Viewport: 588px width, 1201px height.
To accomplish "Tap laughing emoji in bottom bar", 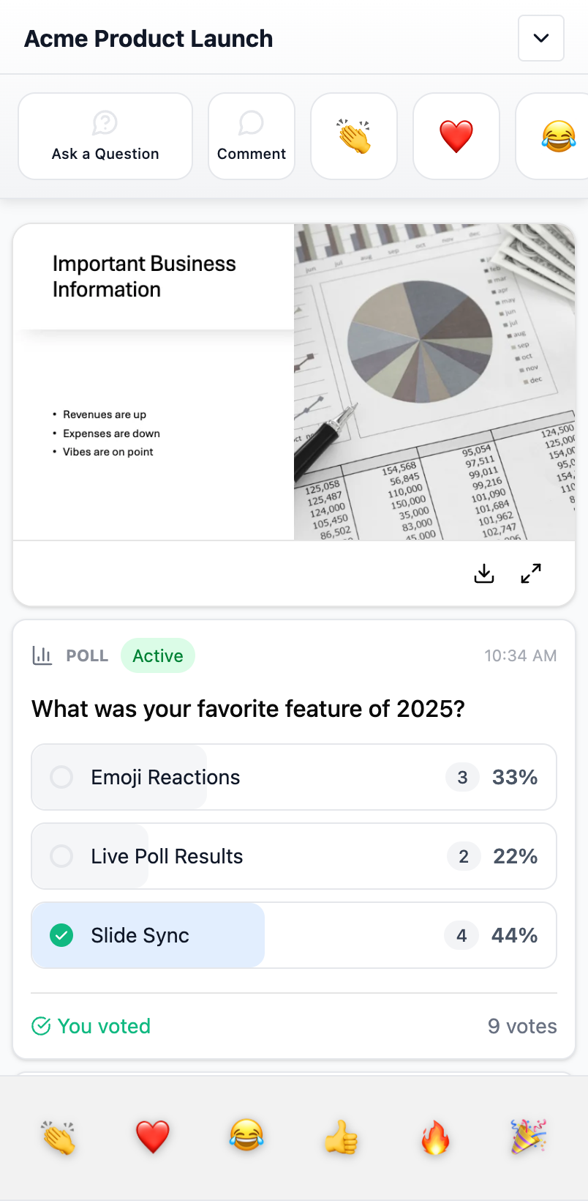I will click(x=246, y=1137).
